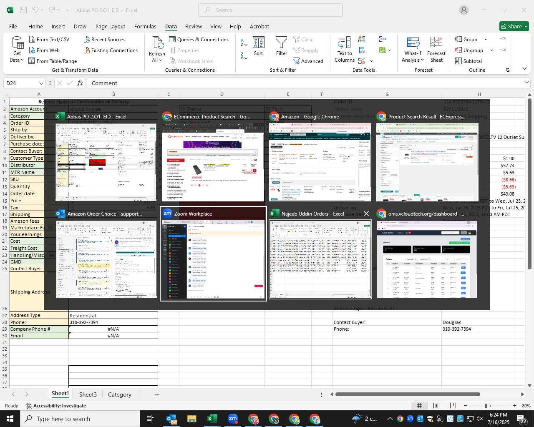Viewport: 534px width, 427px height.
Task: Click the Remove Duplicates icon
Action: 362,50
